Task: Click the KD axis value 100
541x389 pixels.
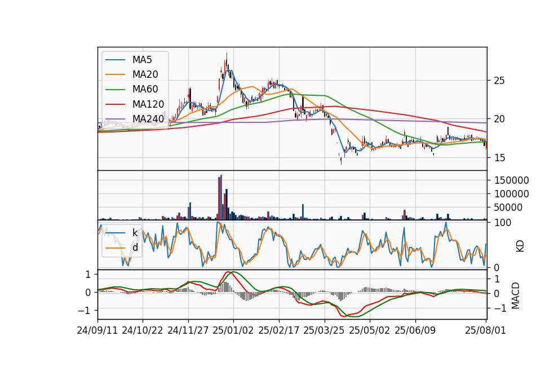Action: pos(503,223)
